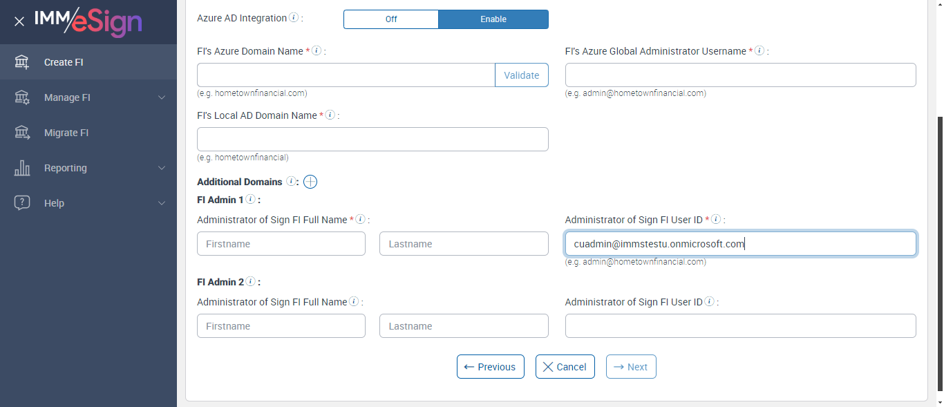Click the Help question bubble icon
The width and height of the screenshot is (944, 407).
coord(22,203)
